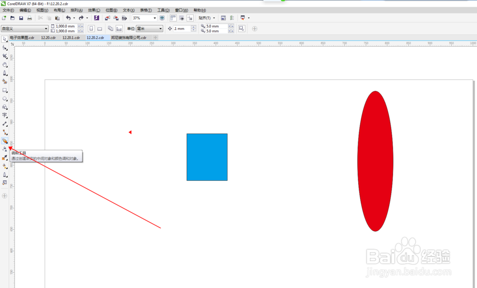
Task: Select the Crop tool
Action: pyautogui.click(x=5, y=56)
